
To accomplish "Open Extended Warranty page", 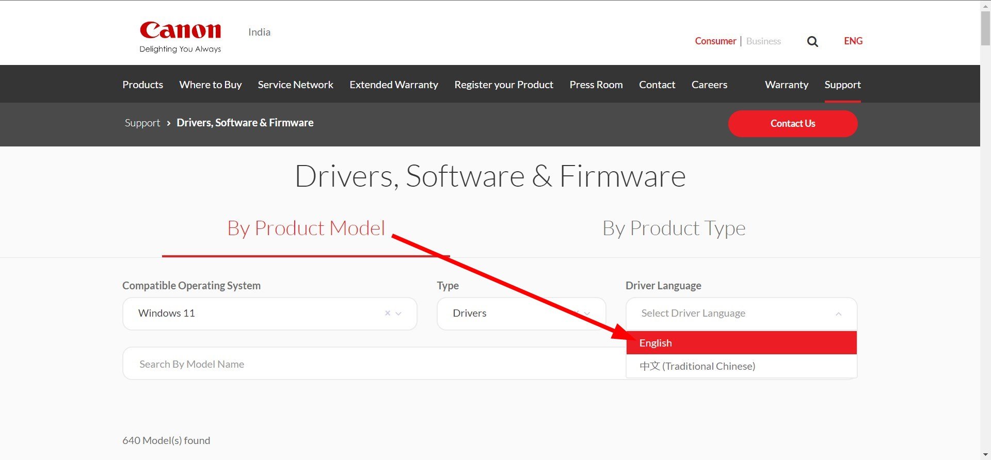I will pyautogui.click(x=394, y=85).
